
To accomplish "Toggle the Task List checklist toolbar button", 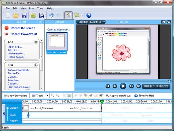I will [68, 15].
